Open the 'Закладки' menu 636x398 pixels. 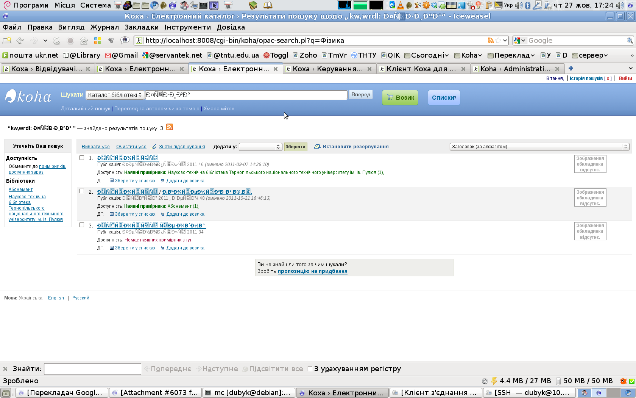point(141,27)
